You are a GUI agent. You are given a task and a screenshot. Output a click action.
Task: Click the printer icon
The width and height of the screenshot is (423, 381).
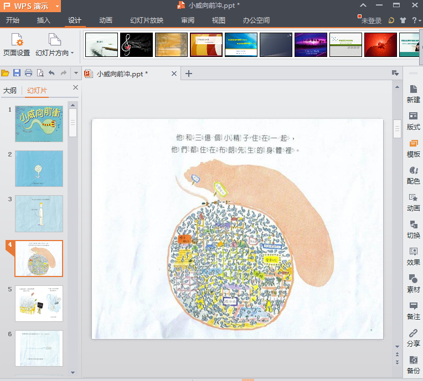28,73
